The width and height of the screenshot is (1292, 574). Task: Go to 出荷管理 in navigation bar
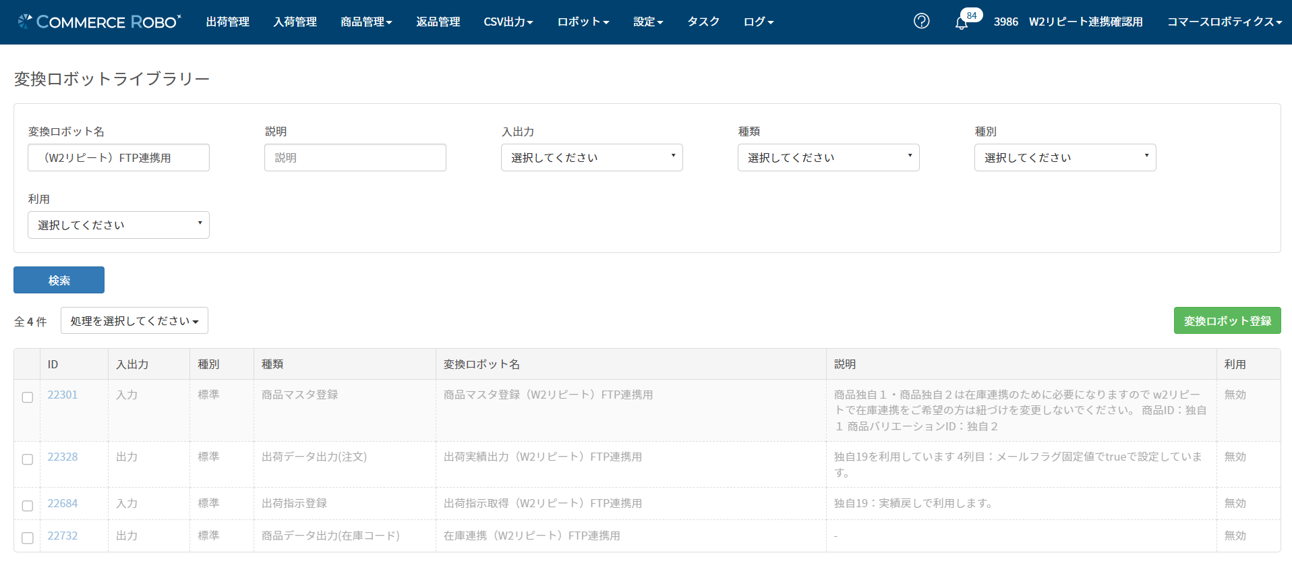(228, 22)
